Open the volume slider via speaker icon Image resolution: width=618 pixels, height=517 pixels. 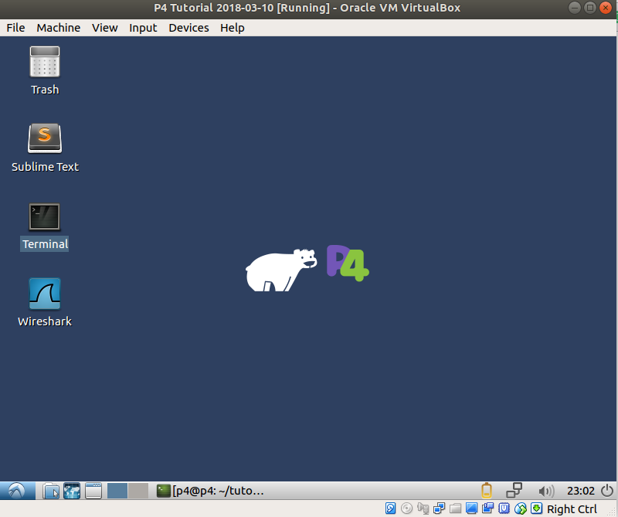[547, 490]
